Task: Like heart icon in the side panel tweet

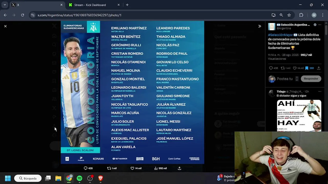Action: click(295, 68)
